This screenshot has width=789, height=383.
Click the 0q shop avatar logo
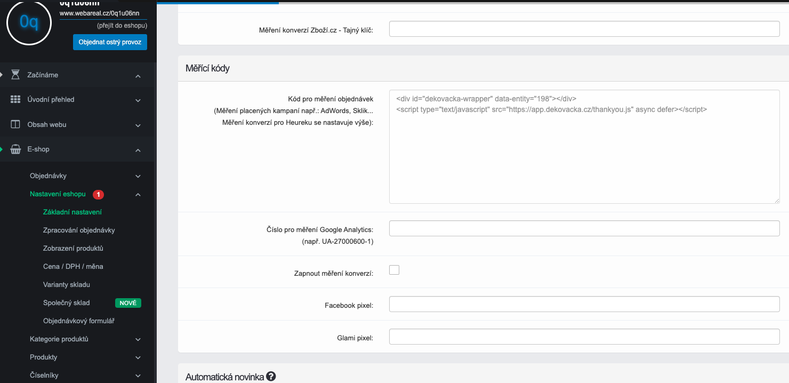click(x=29, y=22)
